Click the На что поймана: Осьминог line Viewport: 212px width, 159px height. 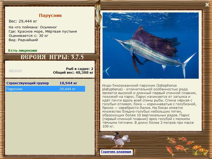33,27
